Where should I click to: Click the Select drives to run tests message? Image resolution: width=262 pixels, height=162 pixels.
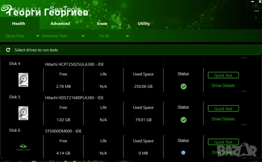(x=36, y=50)
